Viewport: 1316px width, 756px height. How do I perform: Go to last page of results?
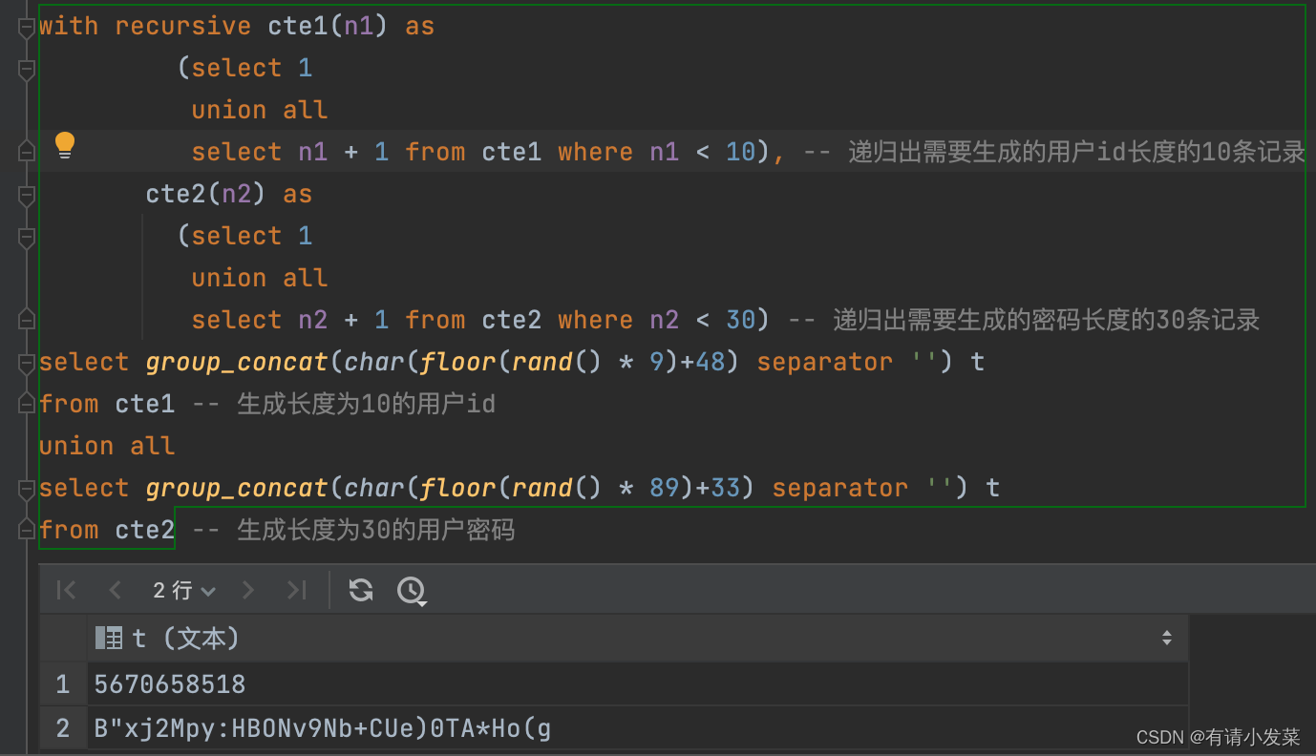pyautogui.click(x=297, y=591)
